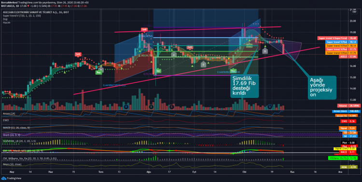Click the Kas label on the time axis
This screenshot has width=362, height=182.
point(293,172)
